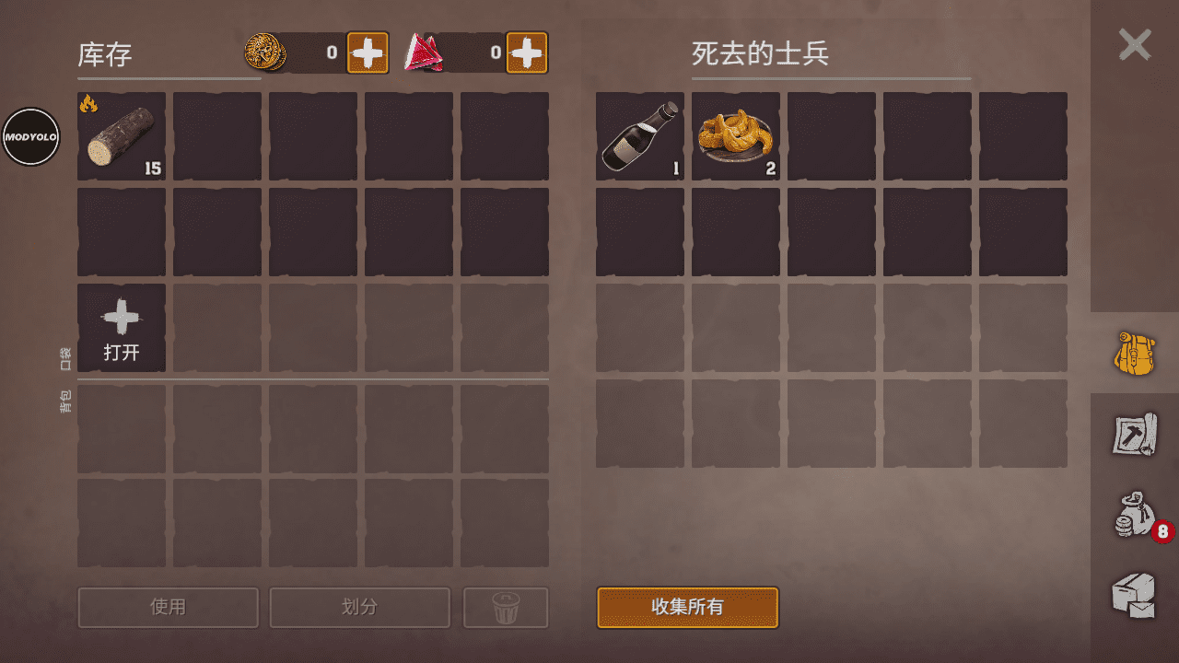Click the red gem currency icon
This screenshot has width=1179, height=663.
point(423,52)
